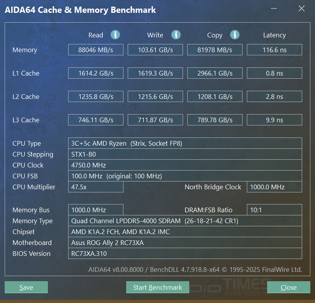The image size is (315, 303).
Task: Click the L2 Cache row label
Action: tap(26, 97)
